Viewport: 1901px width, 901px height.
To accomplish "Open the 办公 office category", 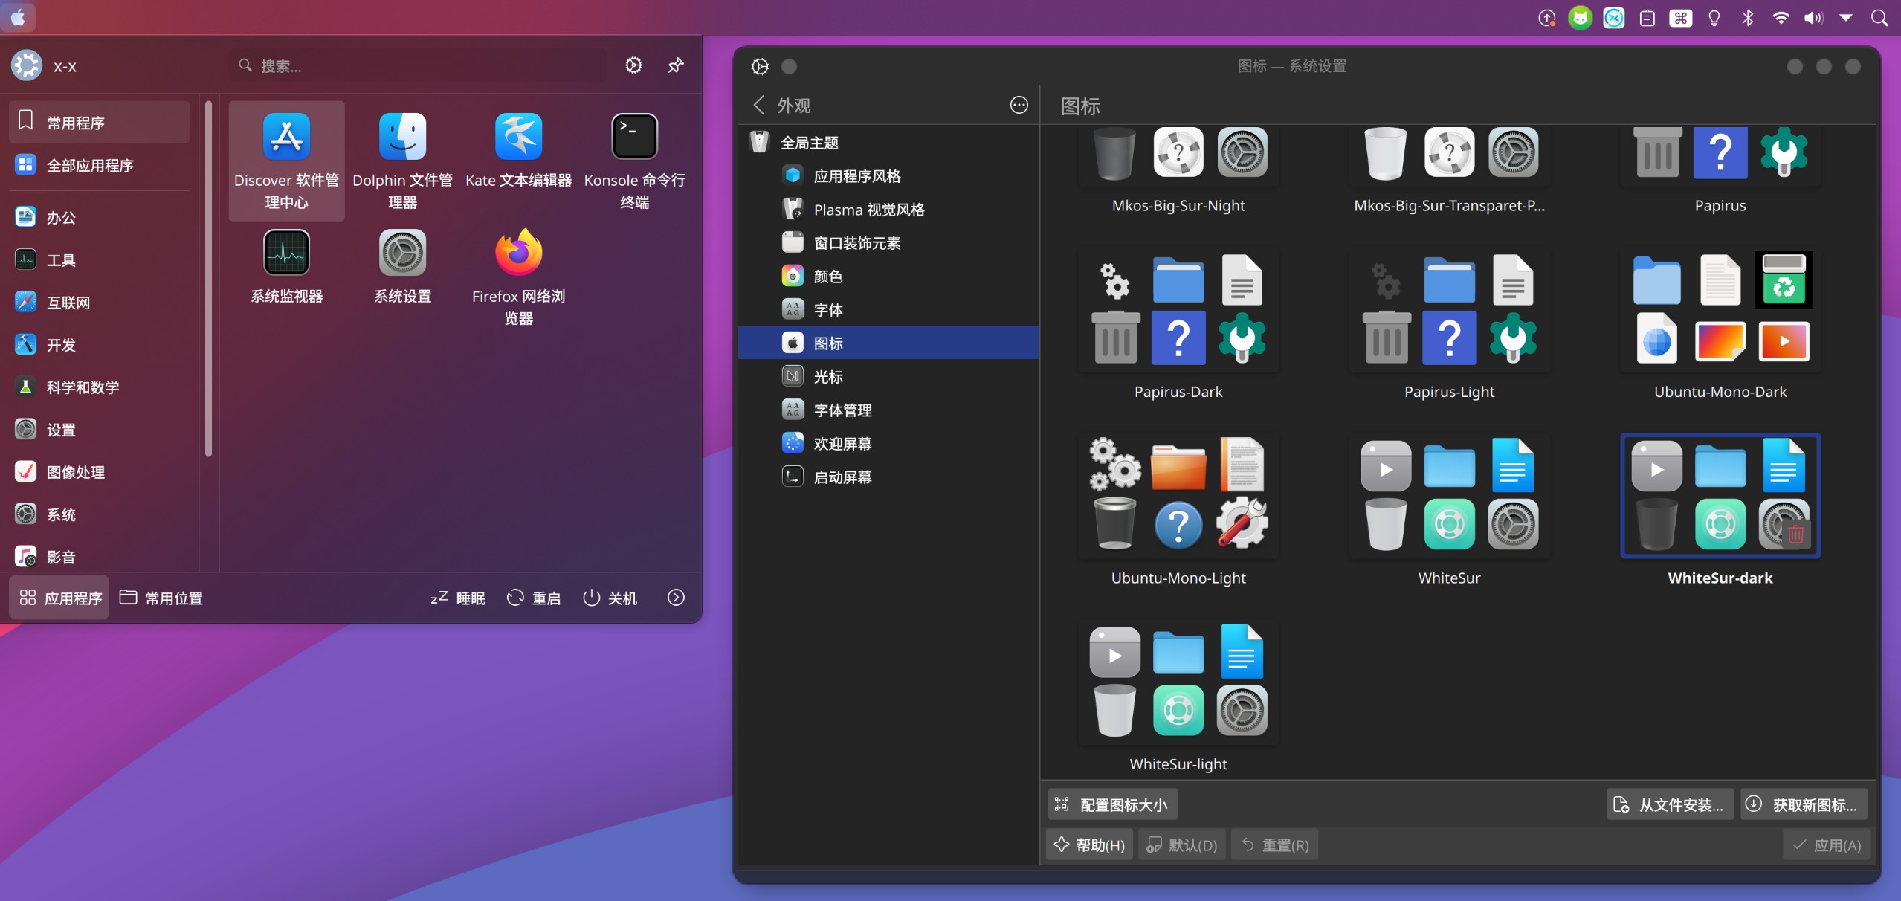I will pyautogui.click(x=100, y=217).
